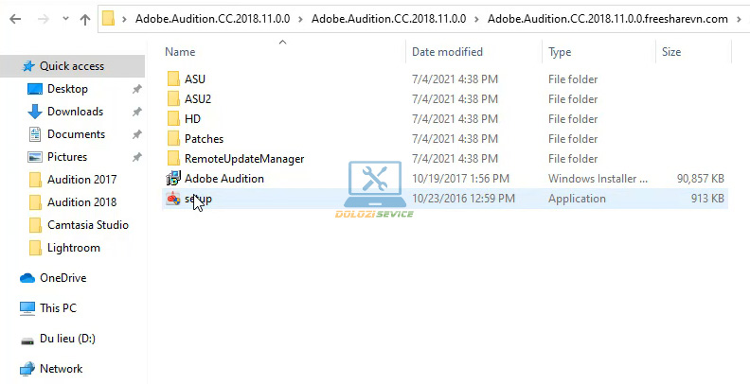Click the Application type cell
The image size is (750, 384).
click(577, 199)
